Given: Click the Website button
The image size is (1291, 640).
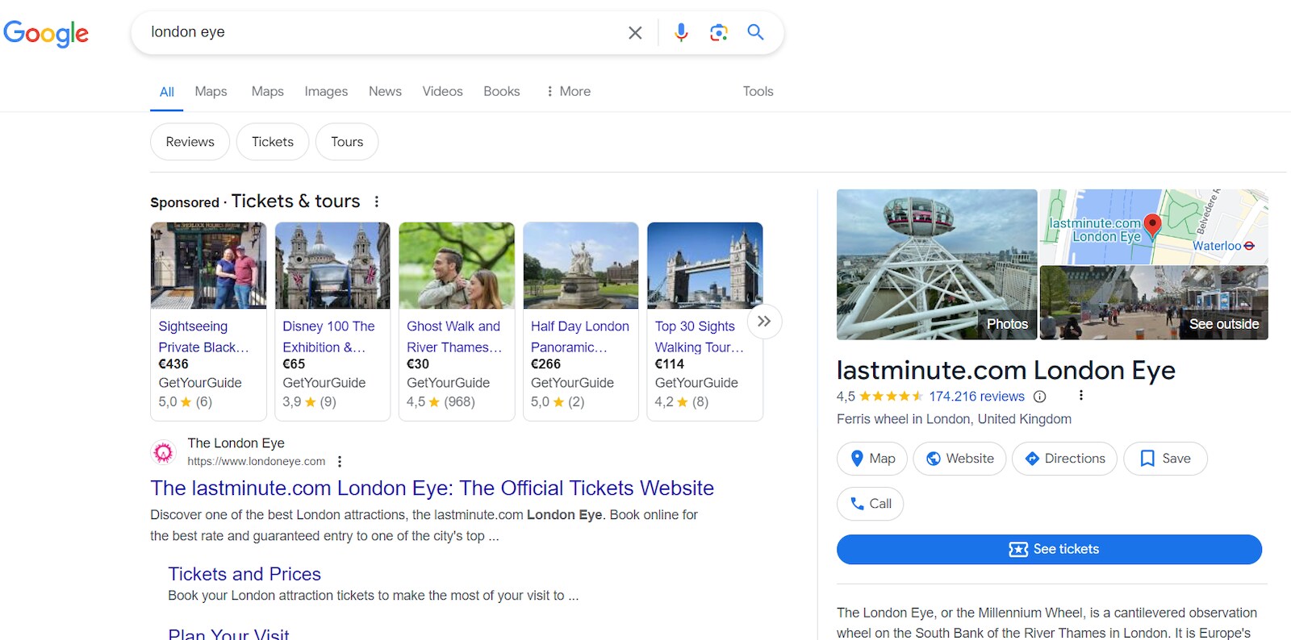Looking at the screenshot, I should click(x=959, y=459).
